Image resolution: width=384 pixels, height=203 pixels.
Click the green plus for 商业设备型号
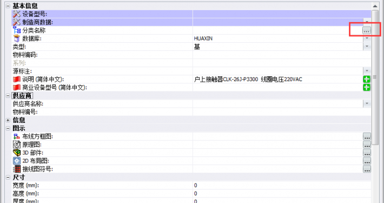[x=367, y=88]
